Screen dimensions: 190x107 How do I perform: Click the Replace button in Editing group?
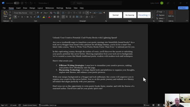click(160, 15)
